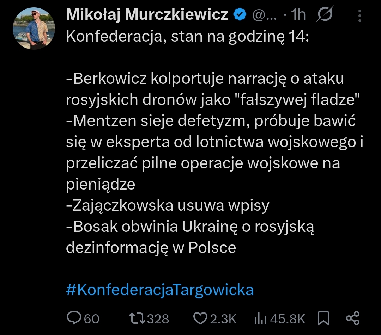Click the view count 45.8K

pos(287,319)
